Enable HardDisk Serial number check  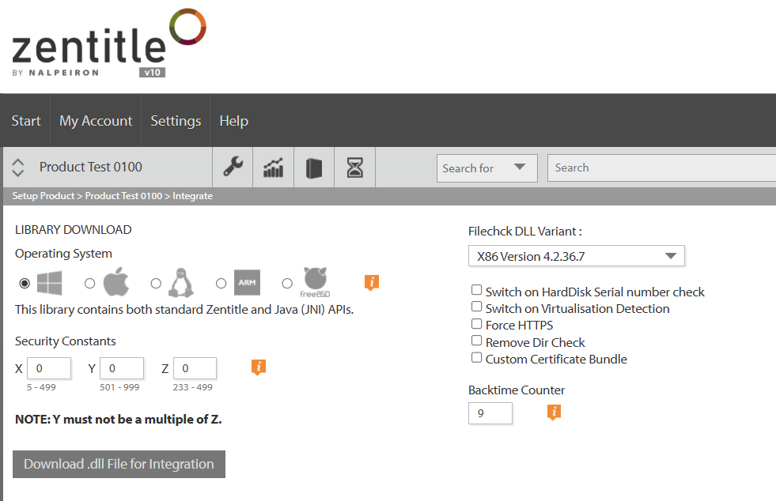tap(476, 290)
